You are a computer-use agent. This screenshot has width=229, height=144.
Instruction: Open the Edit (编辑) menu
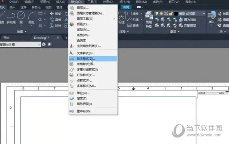point(29,2)
